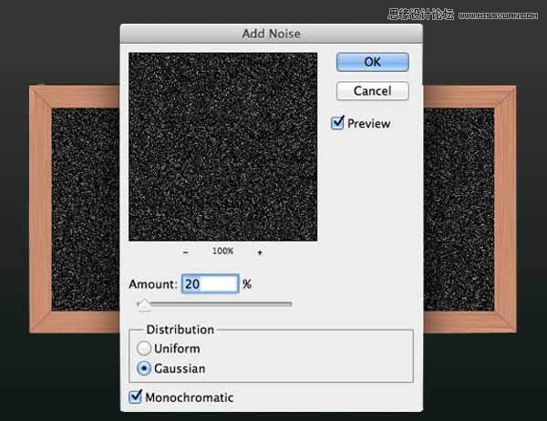This screenshot has height=421, width=547.
Task: Select Gaussian distribution radio button
Action: point(144,368)
